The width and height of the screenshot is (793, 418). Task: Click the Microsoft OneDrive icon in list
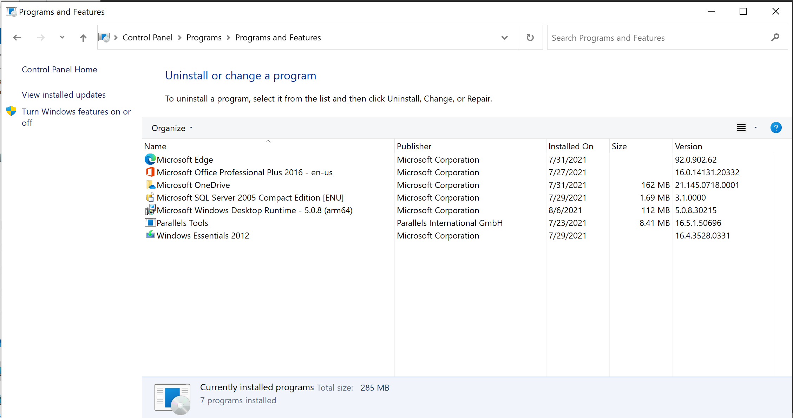150,185
